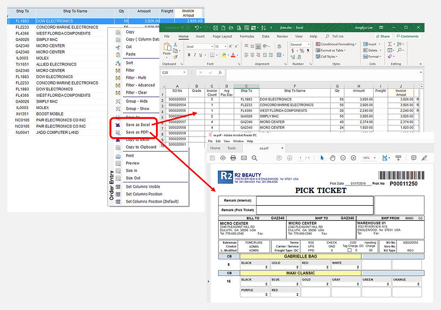Screen dimensions: 441x310
Task: Click the Insert cells button in Cells group
Action: pos(371,44)
